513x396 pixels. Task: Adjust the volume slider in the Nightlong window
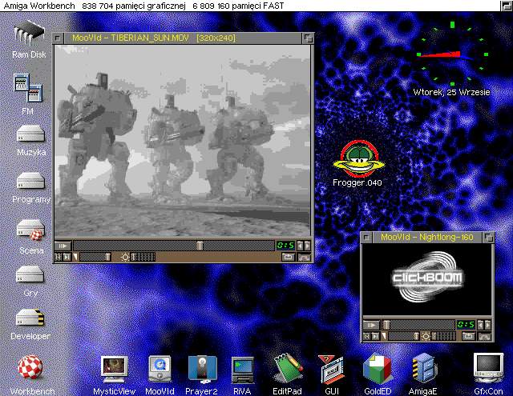click(x=404, y=336)
